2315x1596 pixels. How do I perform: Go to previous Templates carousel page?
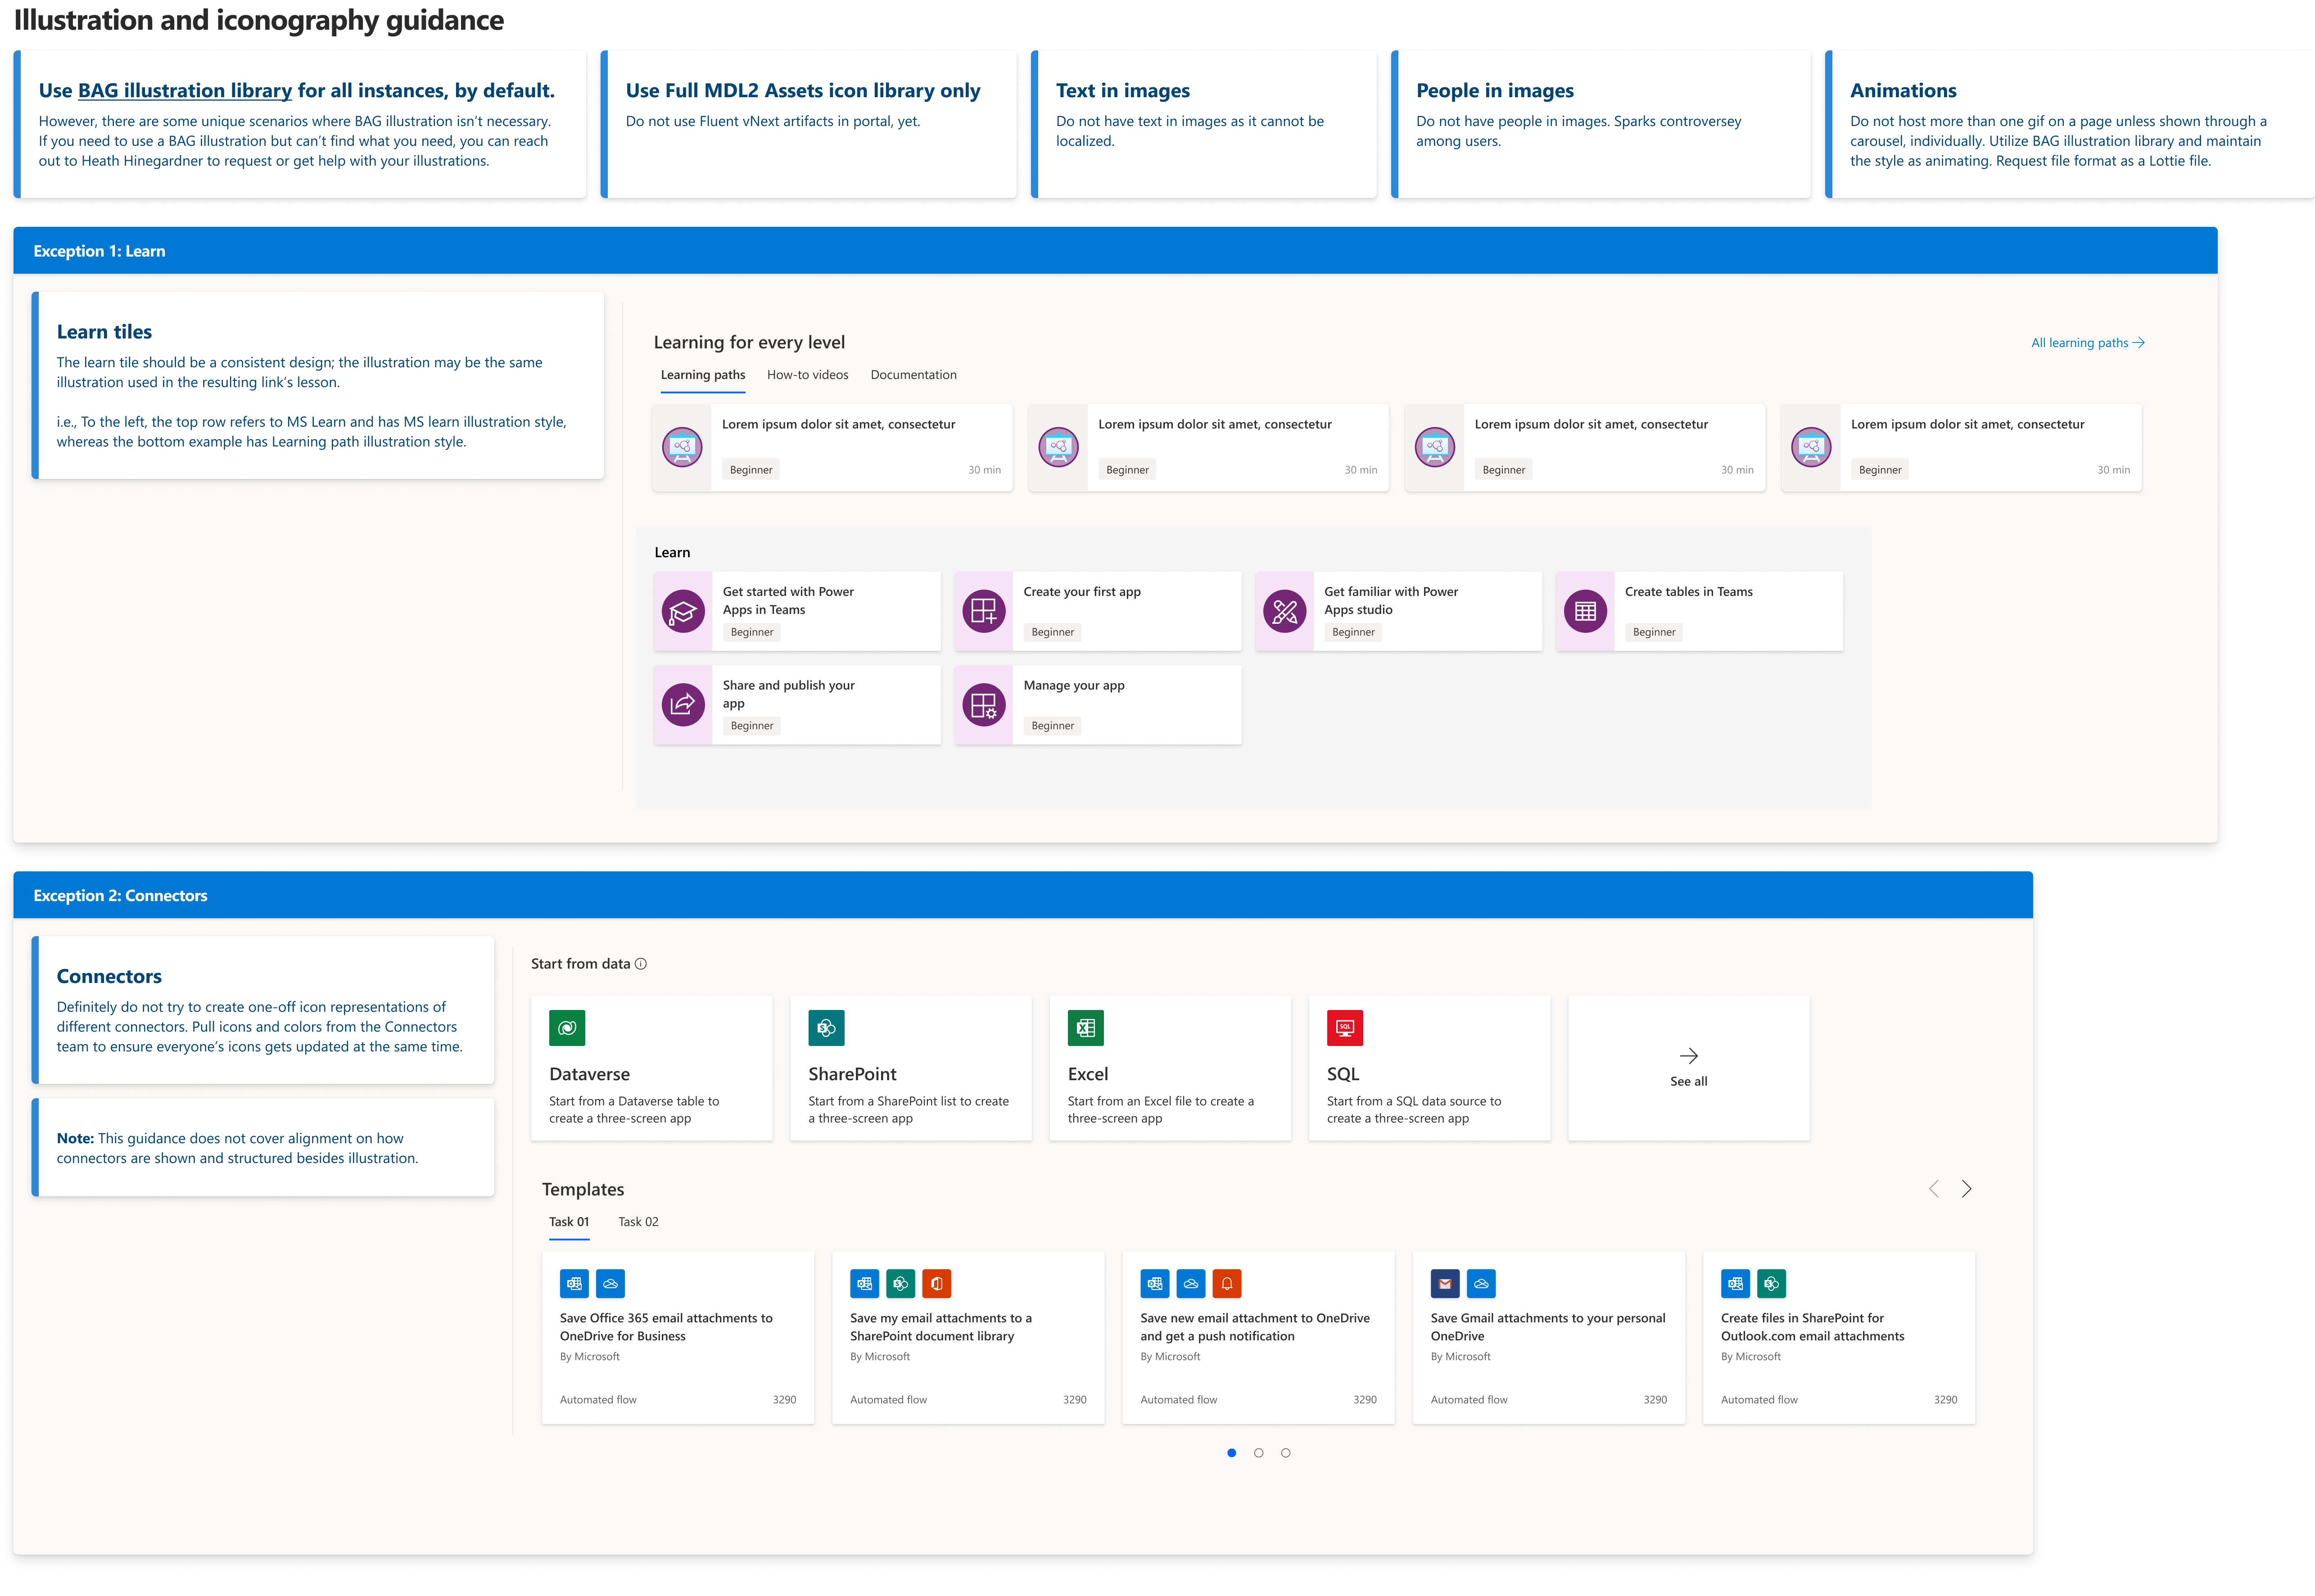(1933, 1189)
